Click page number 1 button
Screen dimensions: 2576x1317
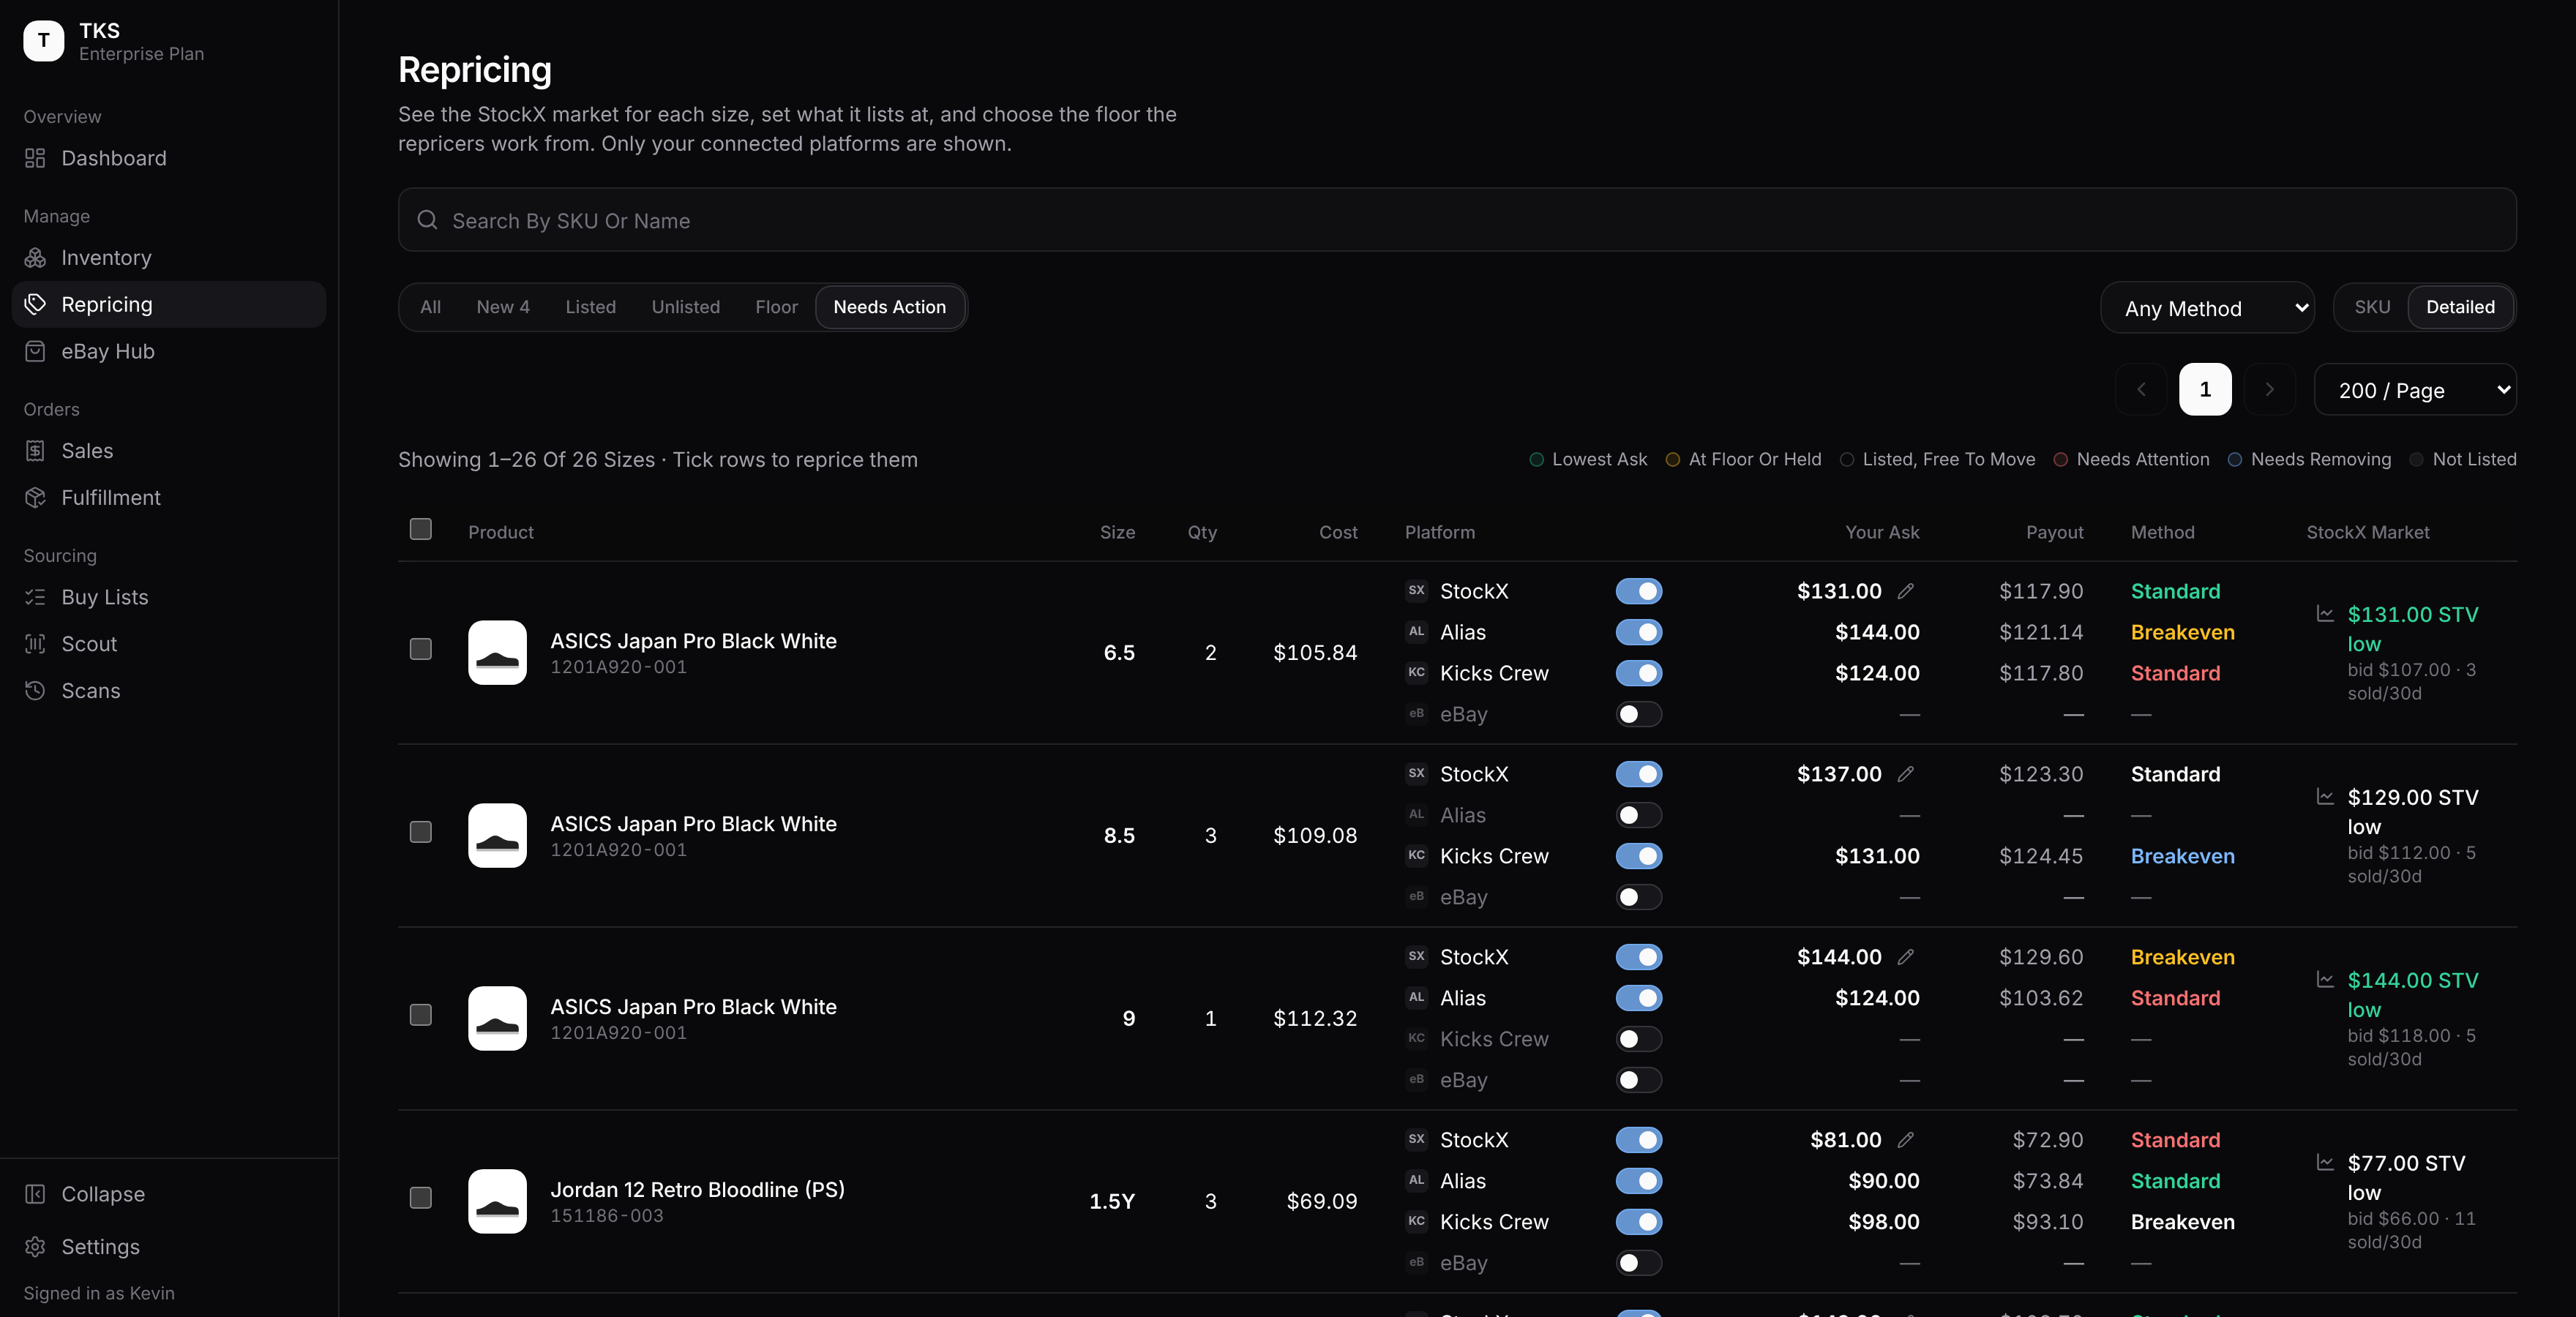2205,390
